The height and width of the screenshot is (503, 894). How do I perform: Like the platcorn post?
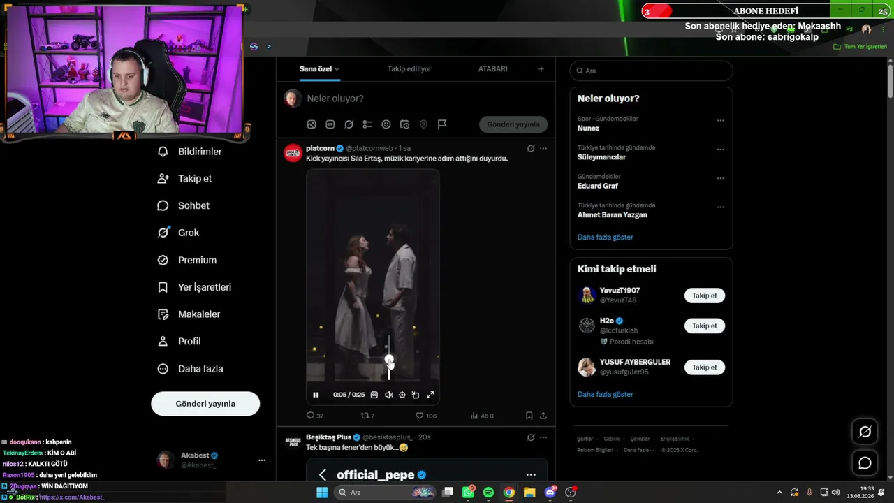point(420,416)
